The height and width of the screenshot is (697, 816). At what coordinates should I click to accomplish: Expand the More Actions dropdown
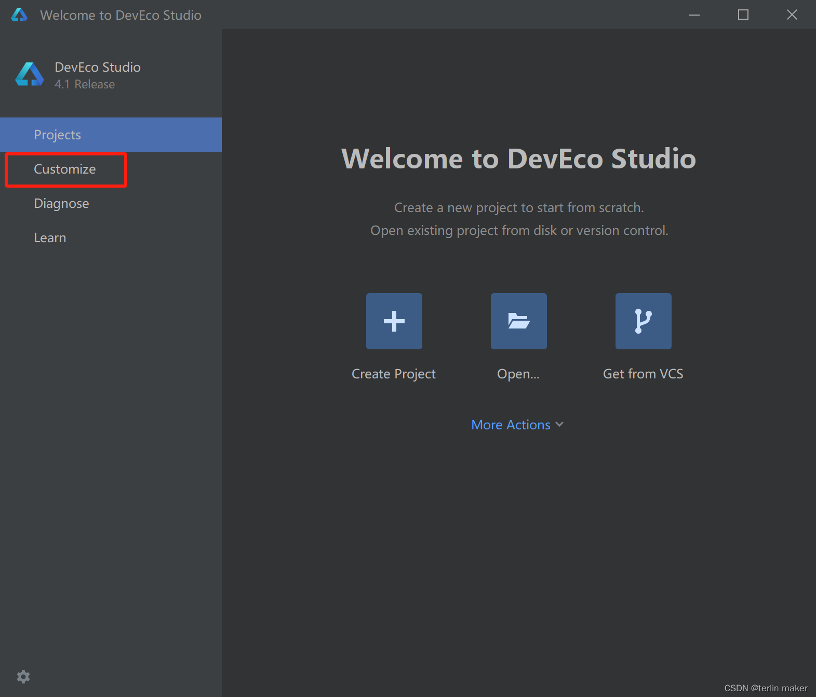tap(517, 425)
